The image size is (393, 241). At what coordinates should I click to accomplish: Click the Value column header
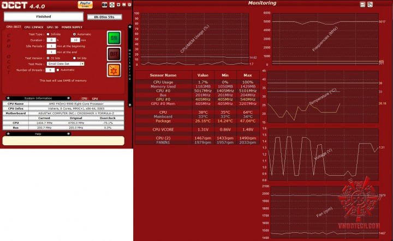tap(203, 75)
